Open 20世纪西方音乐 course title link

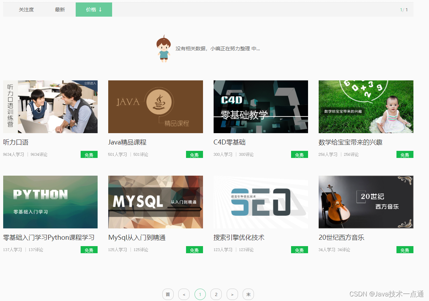[x=341, y=238]
